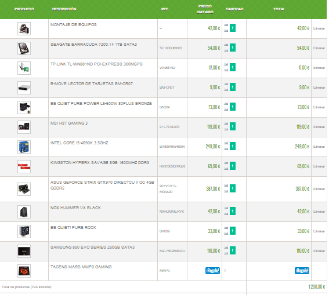Decrease quantity of Nox Hummer VX Black
This screenshot has width=329, height=295.
[x=226, y=214]
